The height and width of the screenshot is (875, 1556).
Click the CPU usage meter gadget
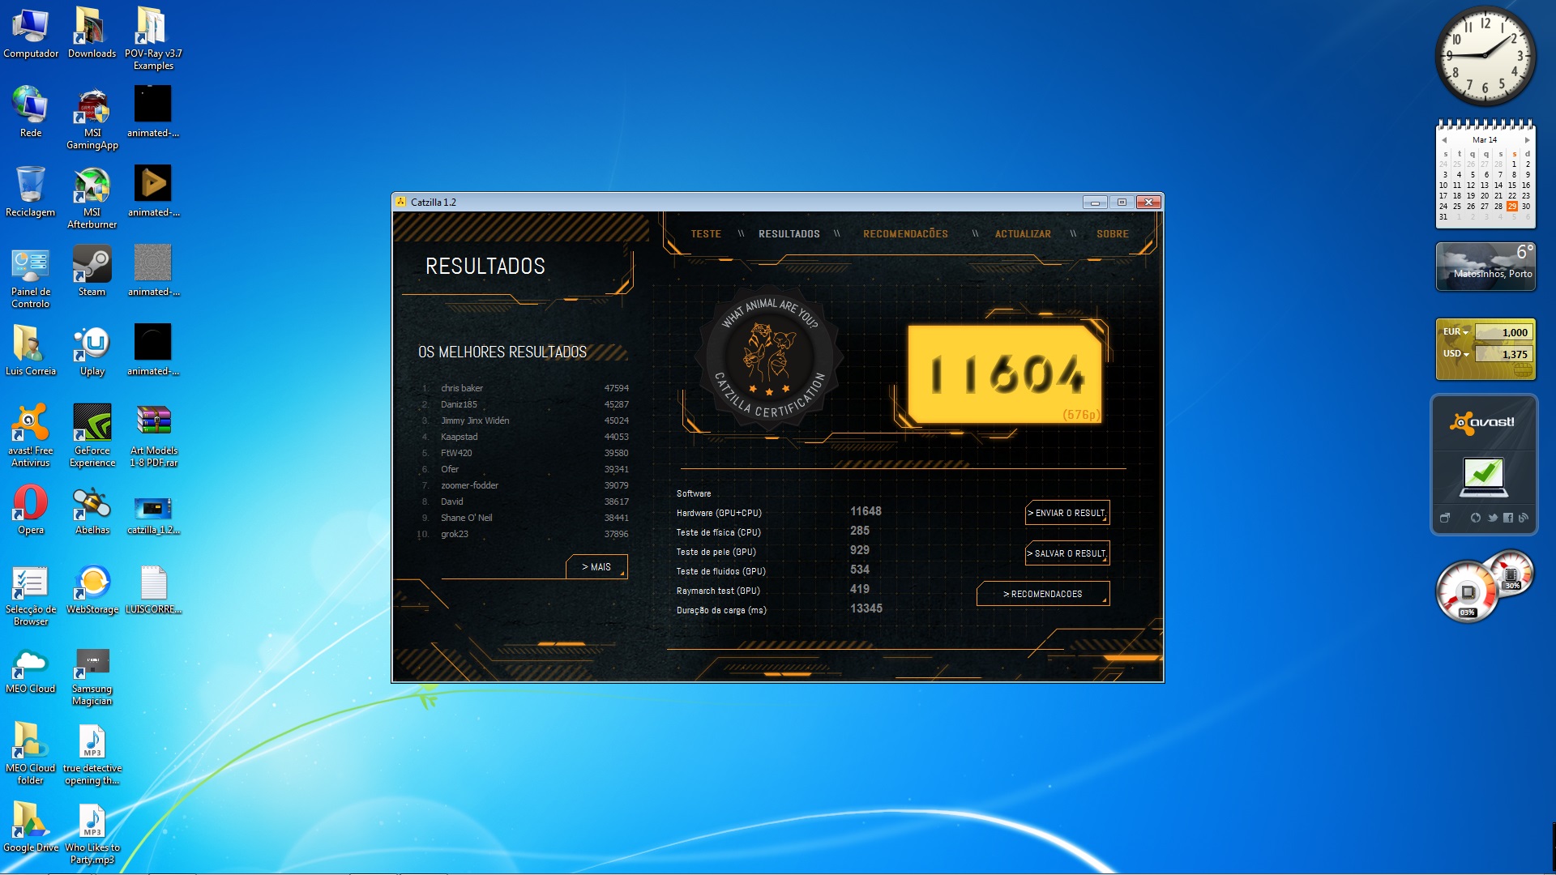tap(1466, 592)
